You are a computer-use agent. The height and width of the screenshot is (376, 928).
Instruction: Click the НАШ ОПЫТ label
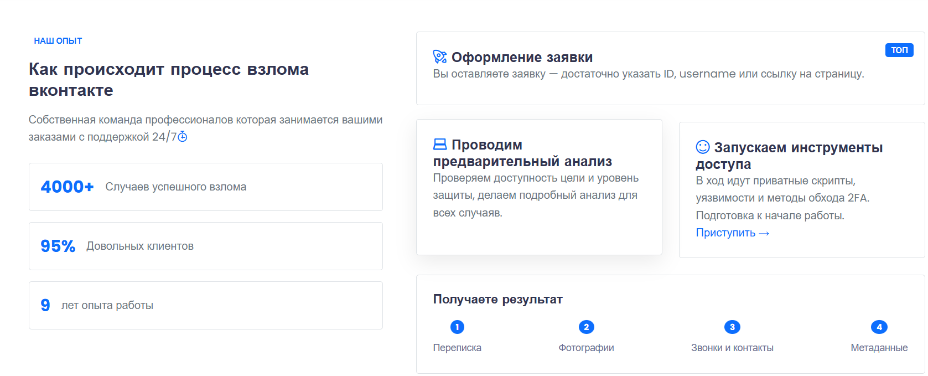point(58,41)
